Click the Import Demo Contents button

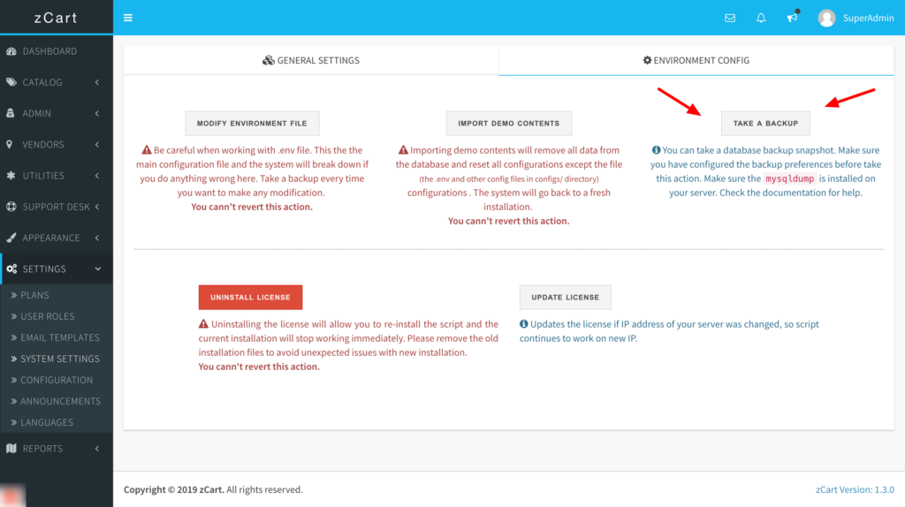(508, 124)
